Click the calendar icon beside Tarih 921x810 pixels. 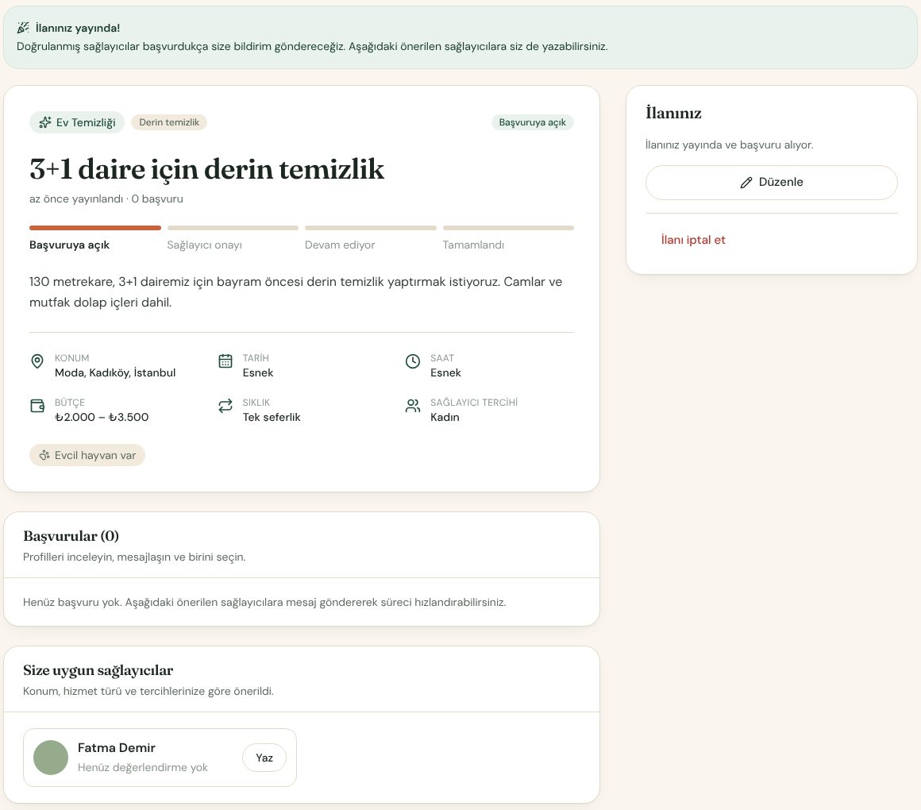point(225,361)
